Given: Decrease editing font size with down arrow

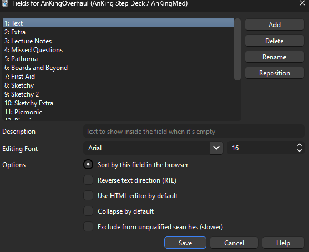Looking at the screenshot, I should 300,150.
